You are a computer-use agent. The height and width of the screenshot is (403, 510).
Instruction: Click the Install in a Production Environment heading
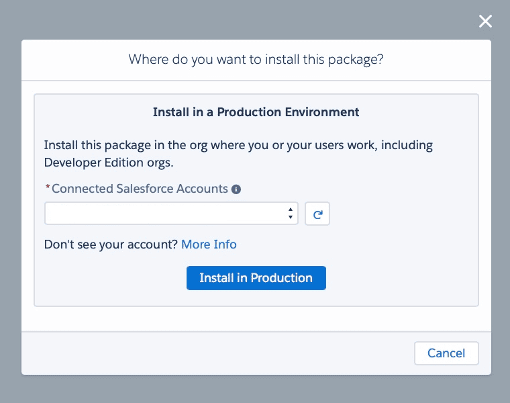click(x=256, y=112)
